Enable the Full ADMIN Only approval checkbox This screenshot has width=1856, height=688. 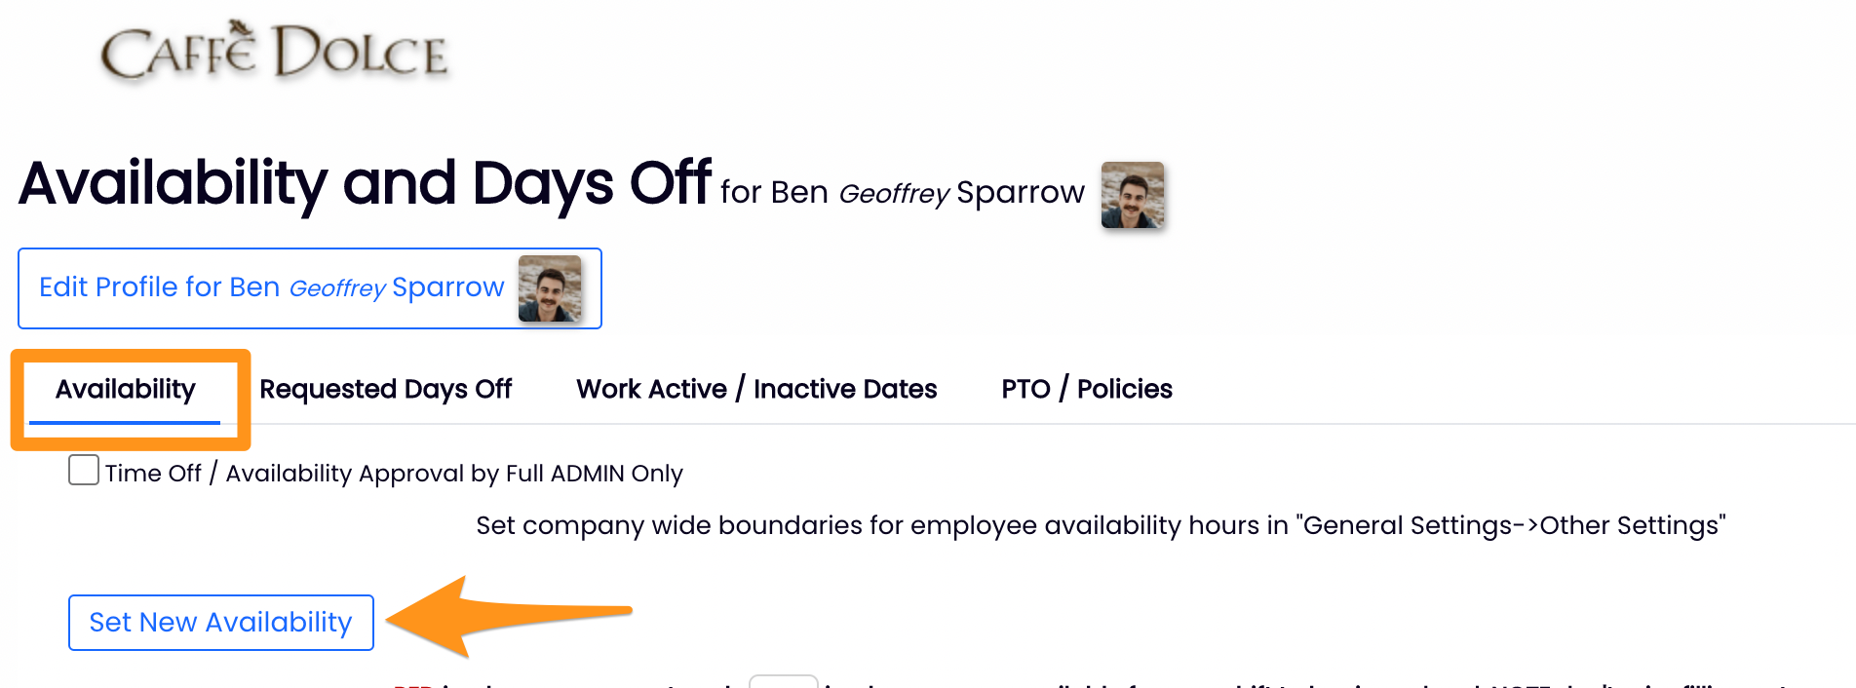tap(84, 470)
